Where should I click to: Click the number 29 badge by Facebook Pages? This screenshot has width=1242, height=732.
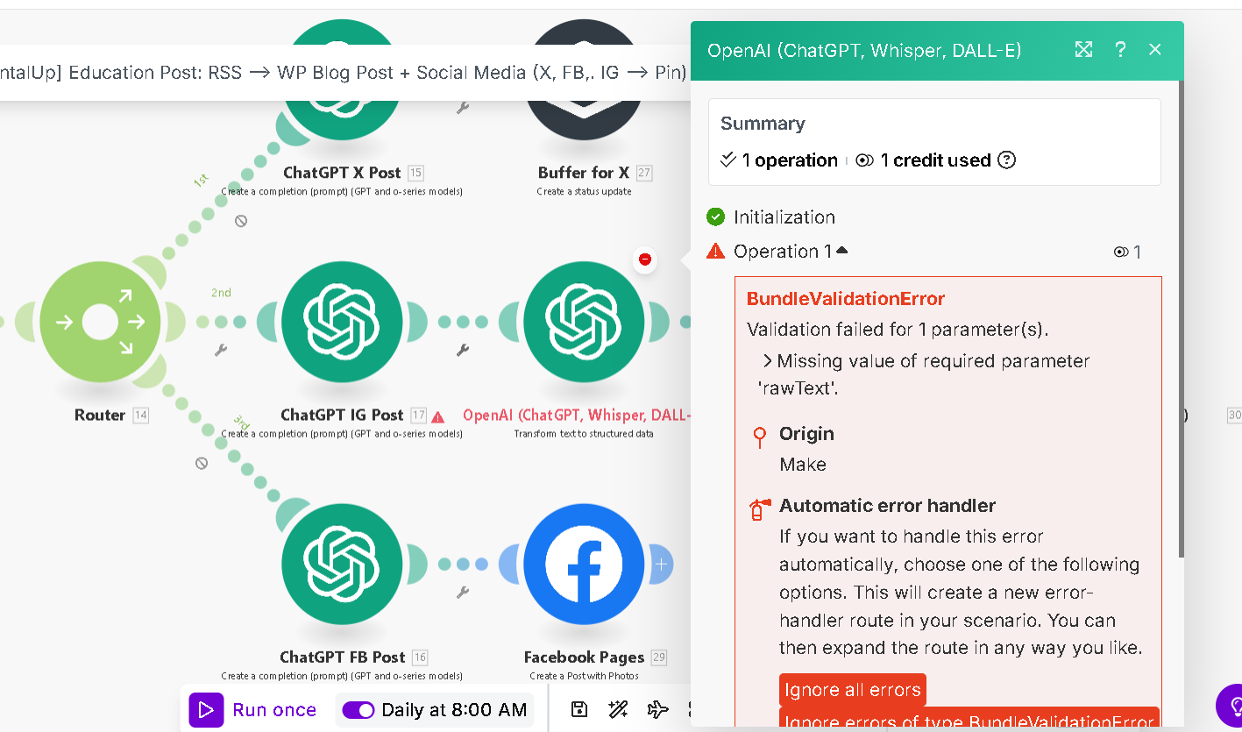click(658, 657)
